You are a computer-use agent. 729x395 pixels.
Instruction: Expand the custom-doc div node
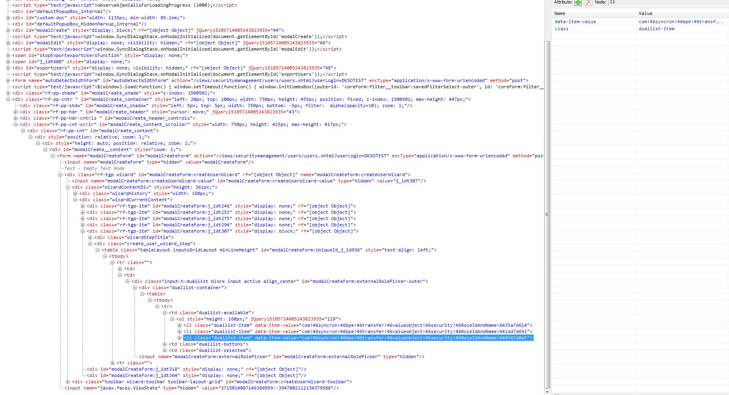point(8,18)
